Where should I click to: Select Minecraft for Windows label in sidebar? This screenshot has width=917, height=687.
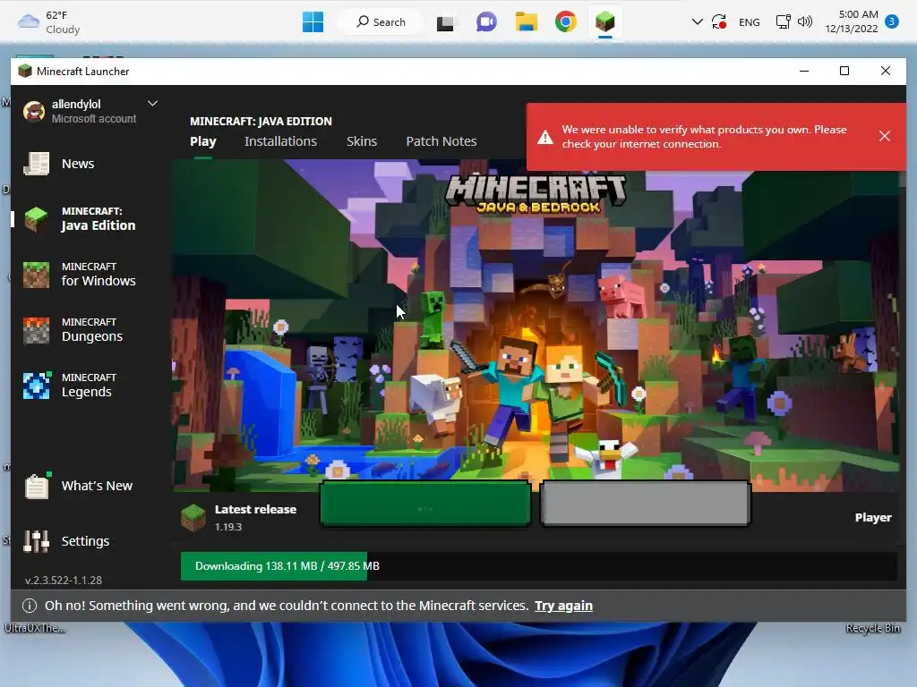(99, 275)
